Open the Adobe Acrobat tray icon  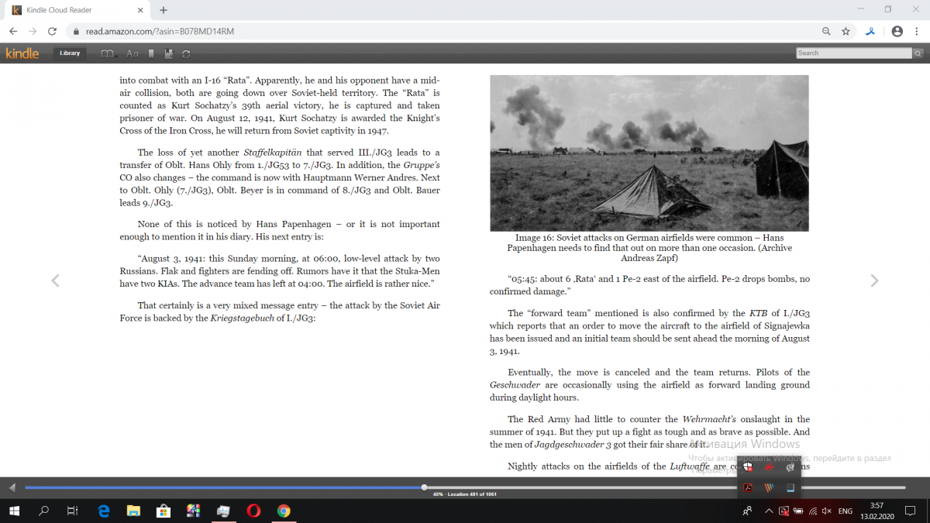point(748,488)
